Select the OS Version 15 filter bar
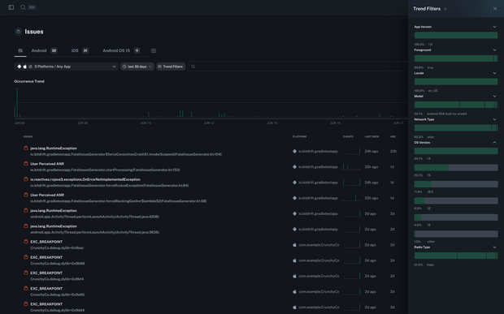Screen dimensions: 504x314 point(456,167)
